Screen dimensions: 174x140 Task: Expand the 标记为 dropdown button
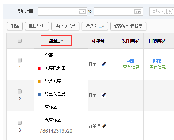(x=95, y=26)
